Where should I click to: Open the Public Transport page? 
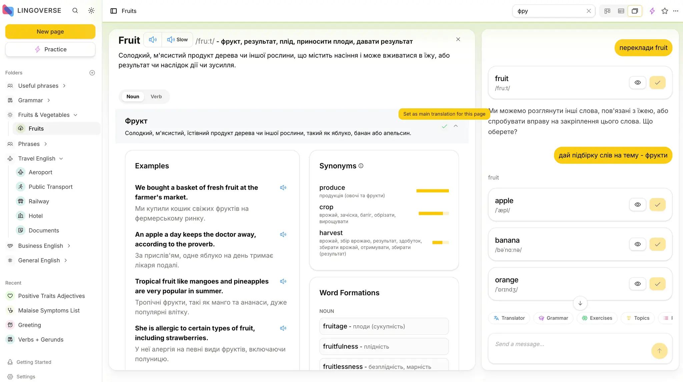tap(50, 187)
